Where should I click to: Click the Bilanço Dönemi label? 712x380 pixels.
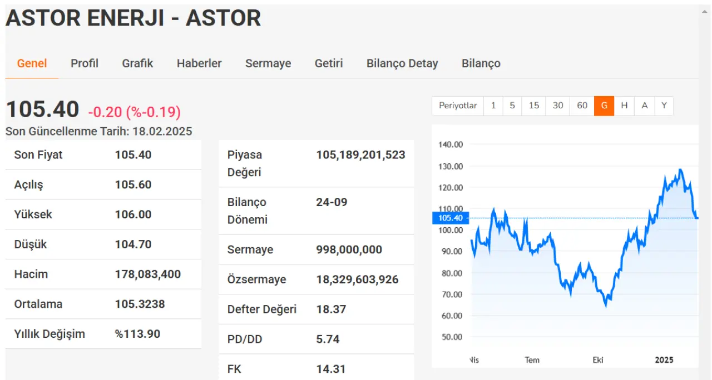pos(248,211)
